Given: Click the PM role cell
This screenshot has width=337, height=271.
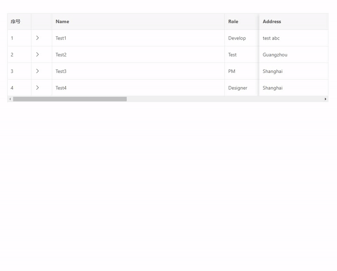Looking at the screenshot, I should tap(242, 71).
